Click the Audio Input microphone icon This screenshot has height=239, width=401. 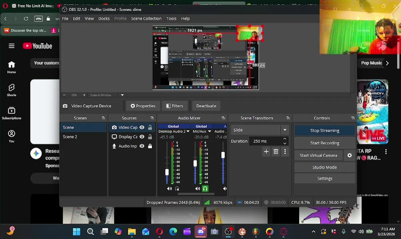point(114,146)
